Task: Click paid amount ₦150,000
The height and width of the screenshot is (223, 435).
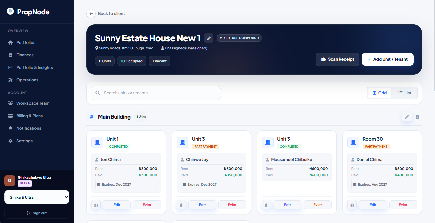Action: click(x=233, y=175)
